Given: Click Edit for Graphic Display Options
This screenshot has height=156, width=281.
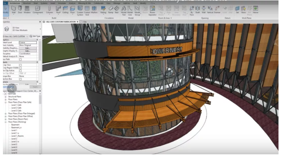Looking at the screenshot, I should (x=28, y=51).
